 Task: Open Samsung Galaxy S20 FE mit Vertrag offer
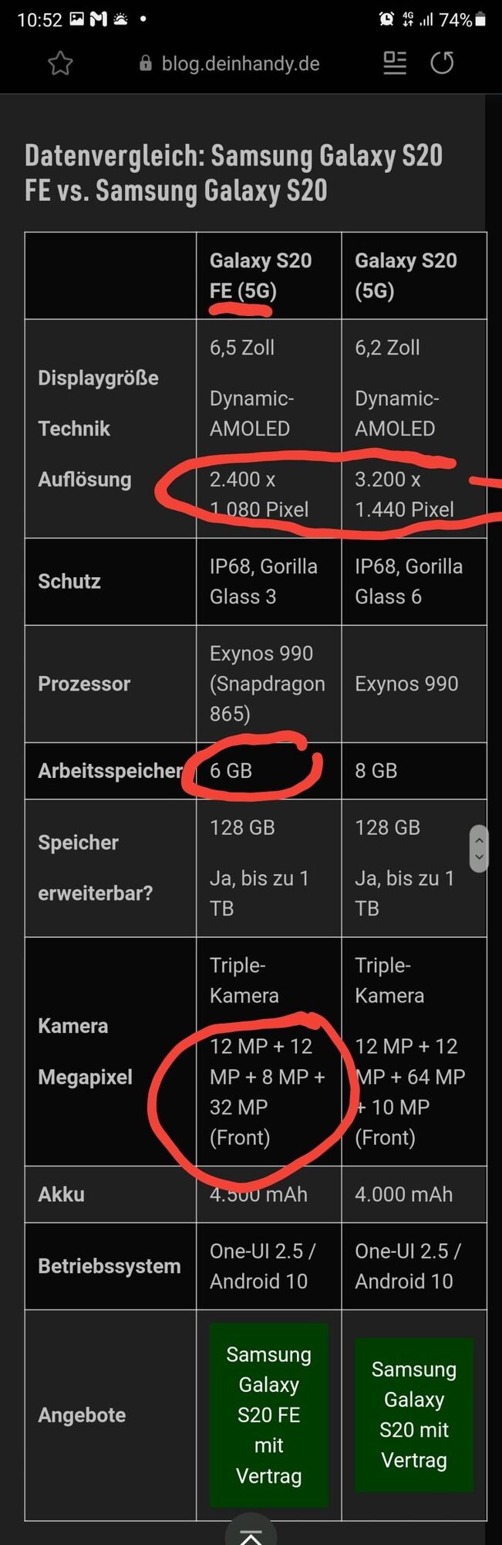click(268, 1414)
